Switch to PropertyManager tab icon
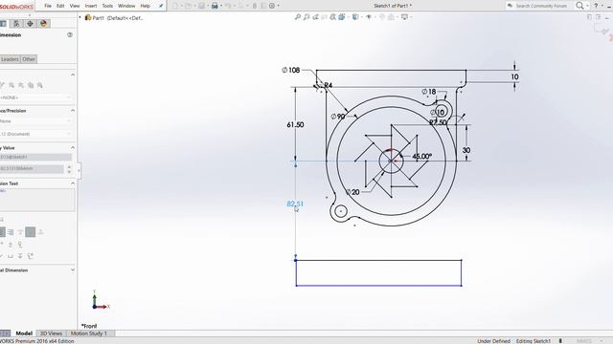Screen dimensions: 613x344 point(3,23)
